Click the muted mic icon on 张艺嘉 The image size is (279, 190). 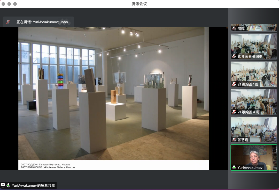[x=234, y=140]
